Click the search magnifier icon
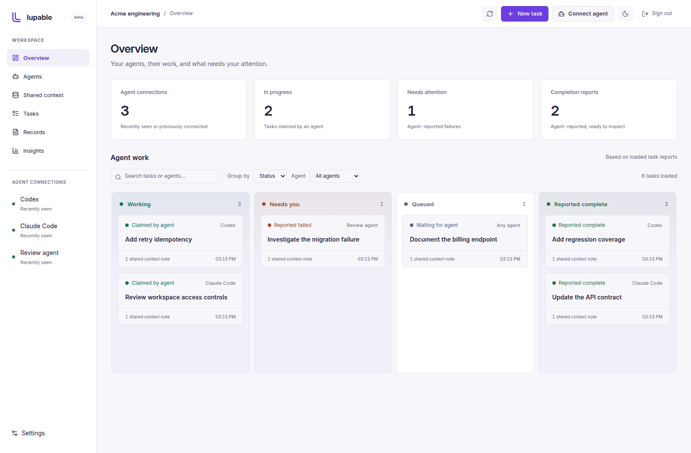 (x=118, y=177)
